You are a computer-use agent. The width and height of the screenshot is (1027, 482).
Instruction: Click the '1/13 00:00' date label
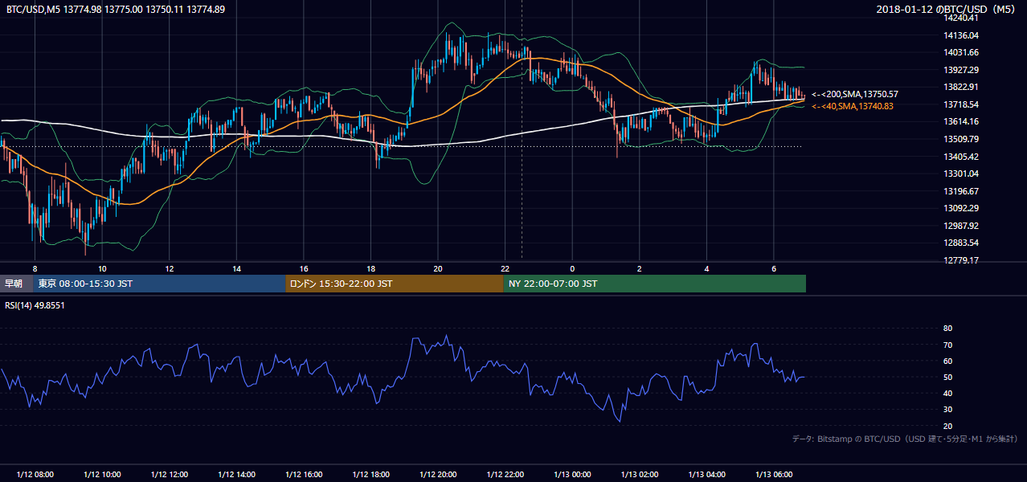coord(572,475)
